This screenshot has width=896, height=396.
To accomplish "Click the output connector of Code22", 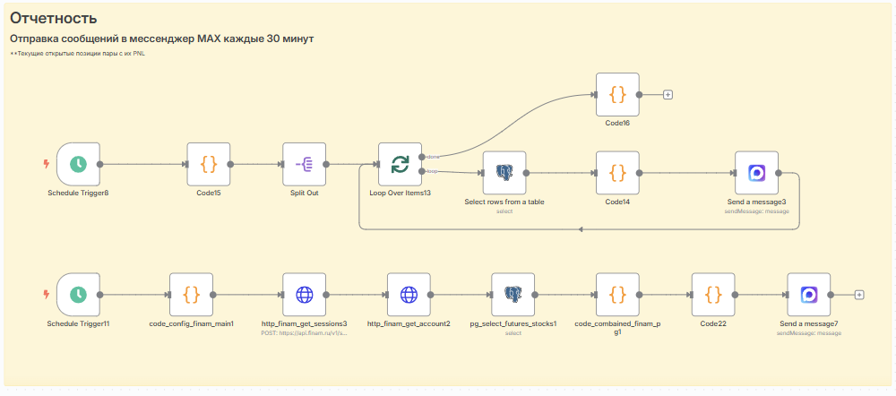I will click(x=735, y=294).
